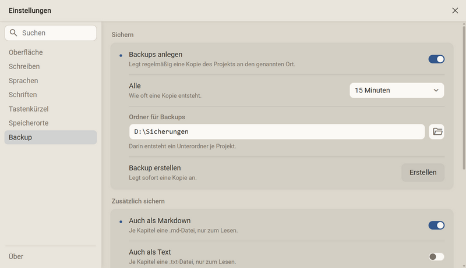Close the Einstellungen dialog

click(x=455, y=10)
